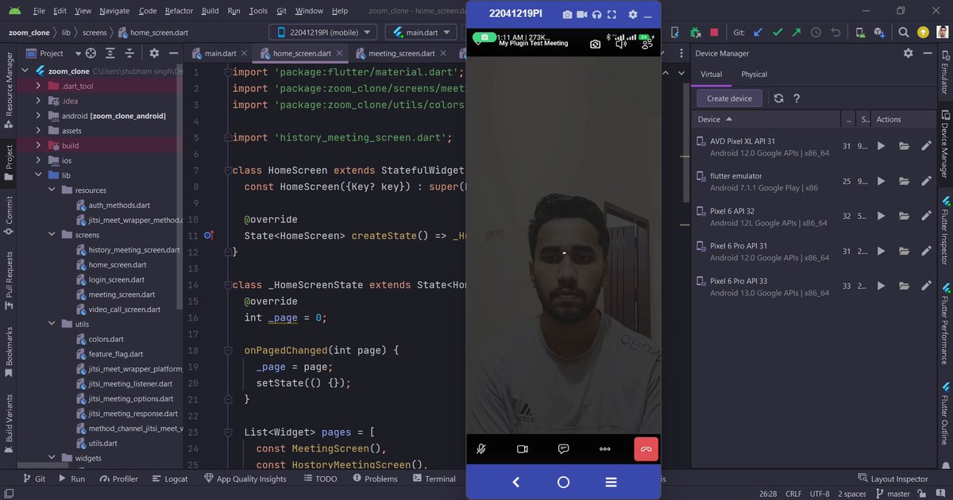Enter fullscreen in the 22041219PI mirror window
The width and height of the screenshot is (953, 500).
pos(612,14)
